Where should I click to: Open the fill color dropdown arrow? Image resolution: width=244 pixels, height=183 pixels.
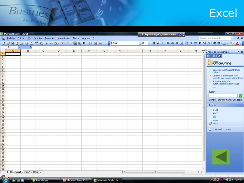(234, 43)
